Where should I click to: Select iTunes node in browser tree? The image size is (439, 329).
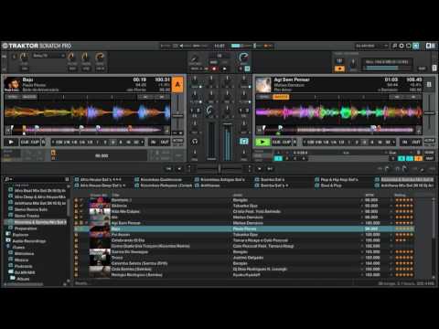tap(18, 247)
